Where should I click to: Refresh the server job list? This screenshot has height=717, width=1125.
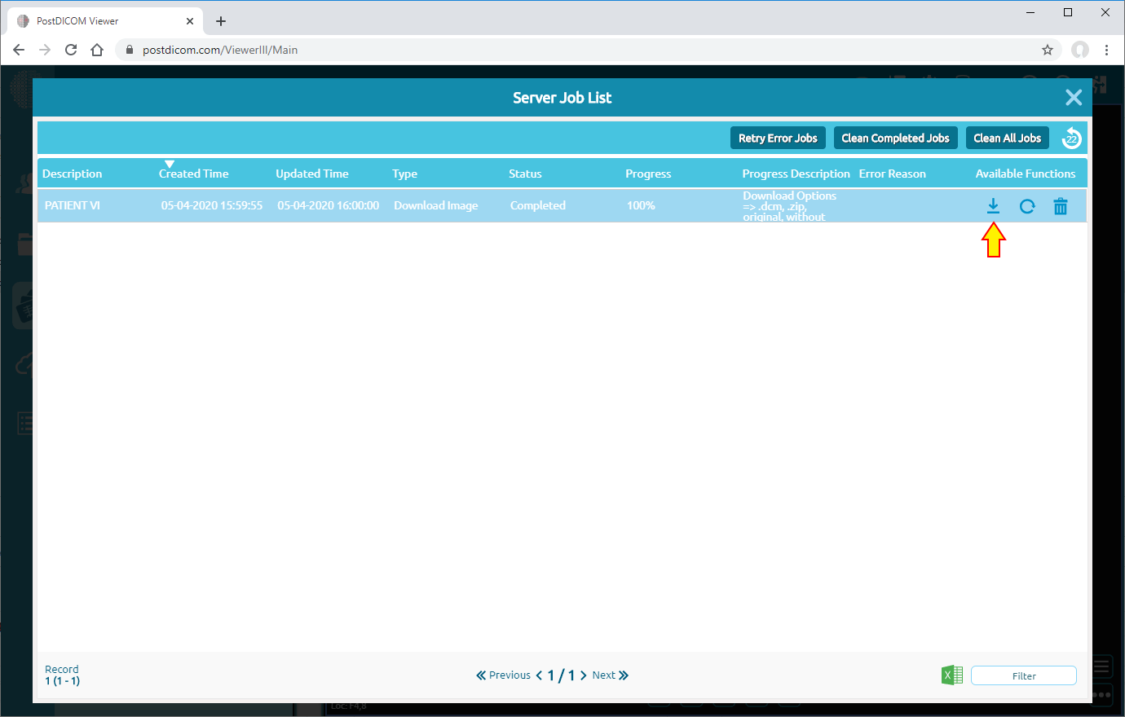click(x=1070, y=138)
